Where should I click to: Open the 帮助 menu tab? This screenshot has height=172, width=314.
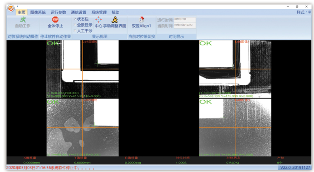coord(115,12)
